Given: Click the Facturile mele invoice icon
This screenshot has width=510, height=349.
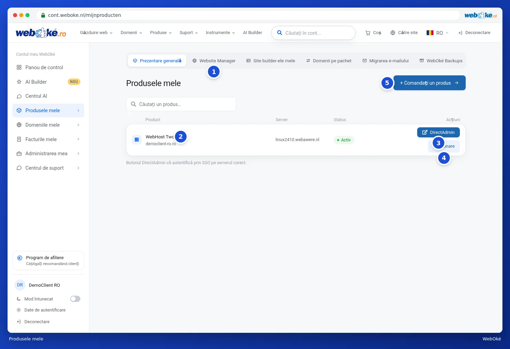Looking at the screenshot, I should [x=19, y=139].
